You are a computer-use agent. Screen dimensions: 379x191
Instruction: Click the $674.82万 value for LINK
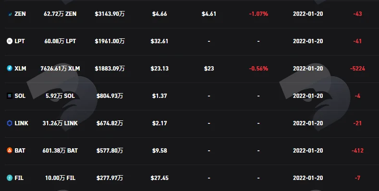(x=110, y=123)
